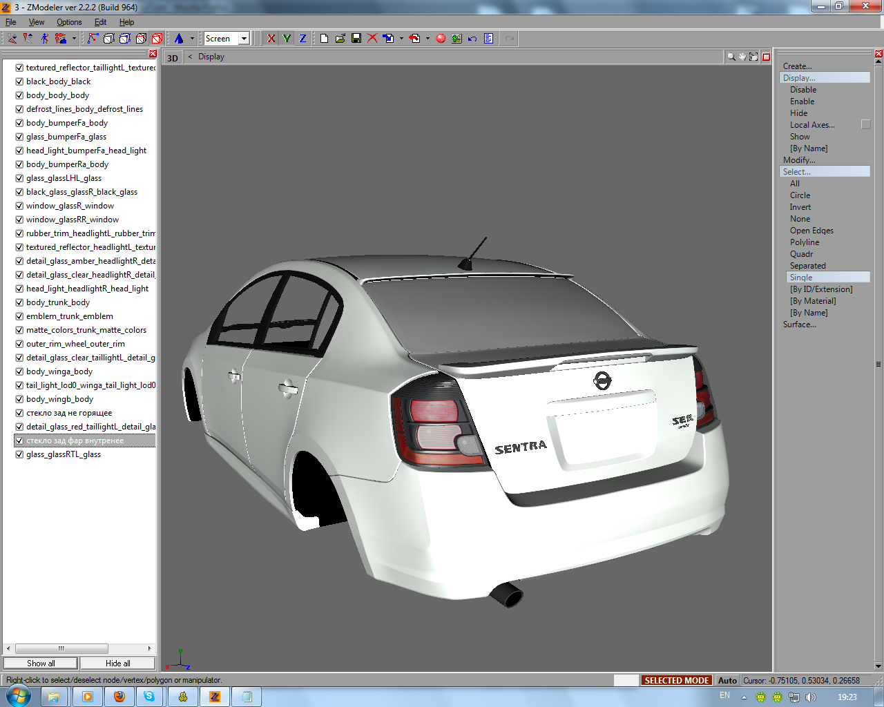
Task: Click the red X delete icon in toolbar
Action: (372, 39)
